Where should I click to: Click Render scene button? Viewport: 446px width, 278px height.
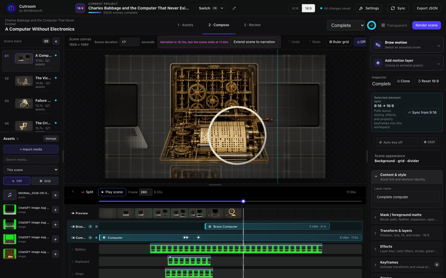(426, 25)
